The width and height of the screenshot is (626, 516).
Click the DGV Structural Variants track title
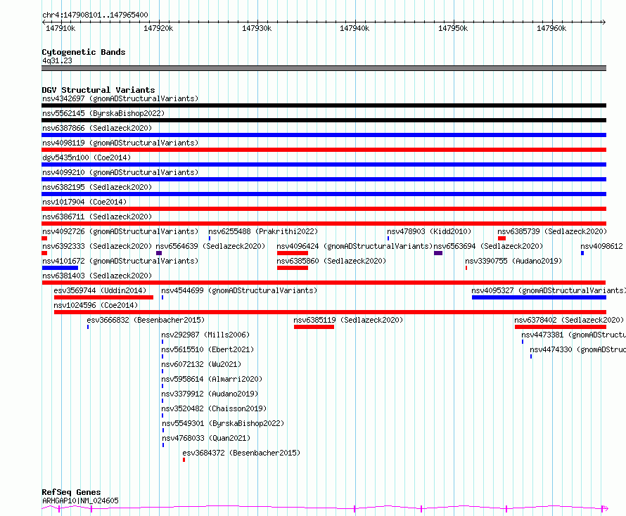click(98, 90)
